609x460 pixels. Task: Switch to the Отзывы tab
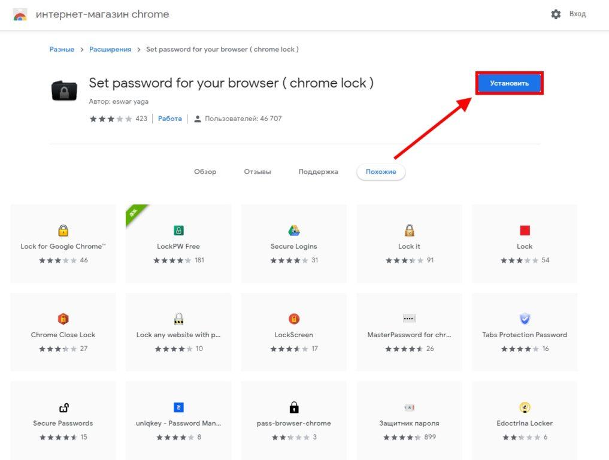[x=257, y=171]
